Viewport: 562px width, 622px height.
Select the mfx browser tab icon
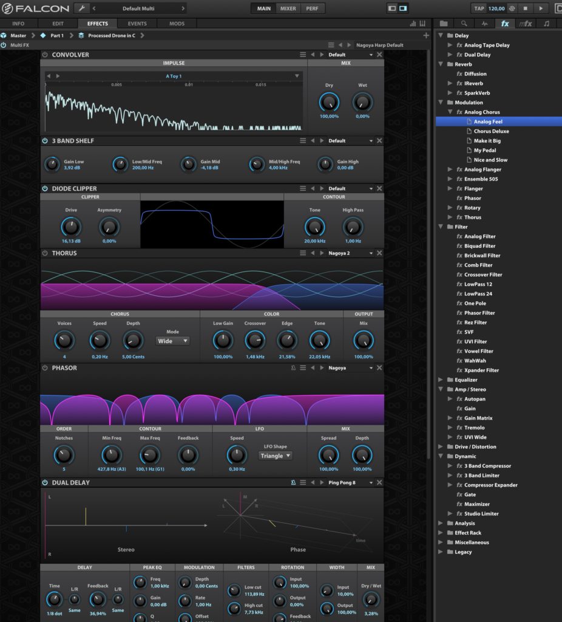point(526,24)
